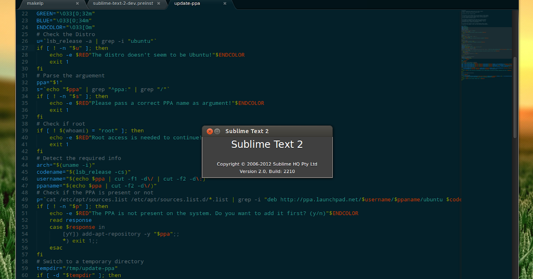Screen dimensions: 533x279
Task: Click line number 49 in the gutter
Action: [x=24, y=199]
